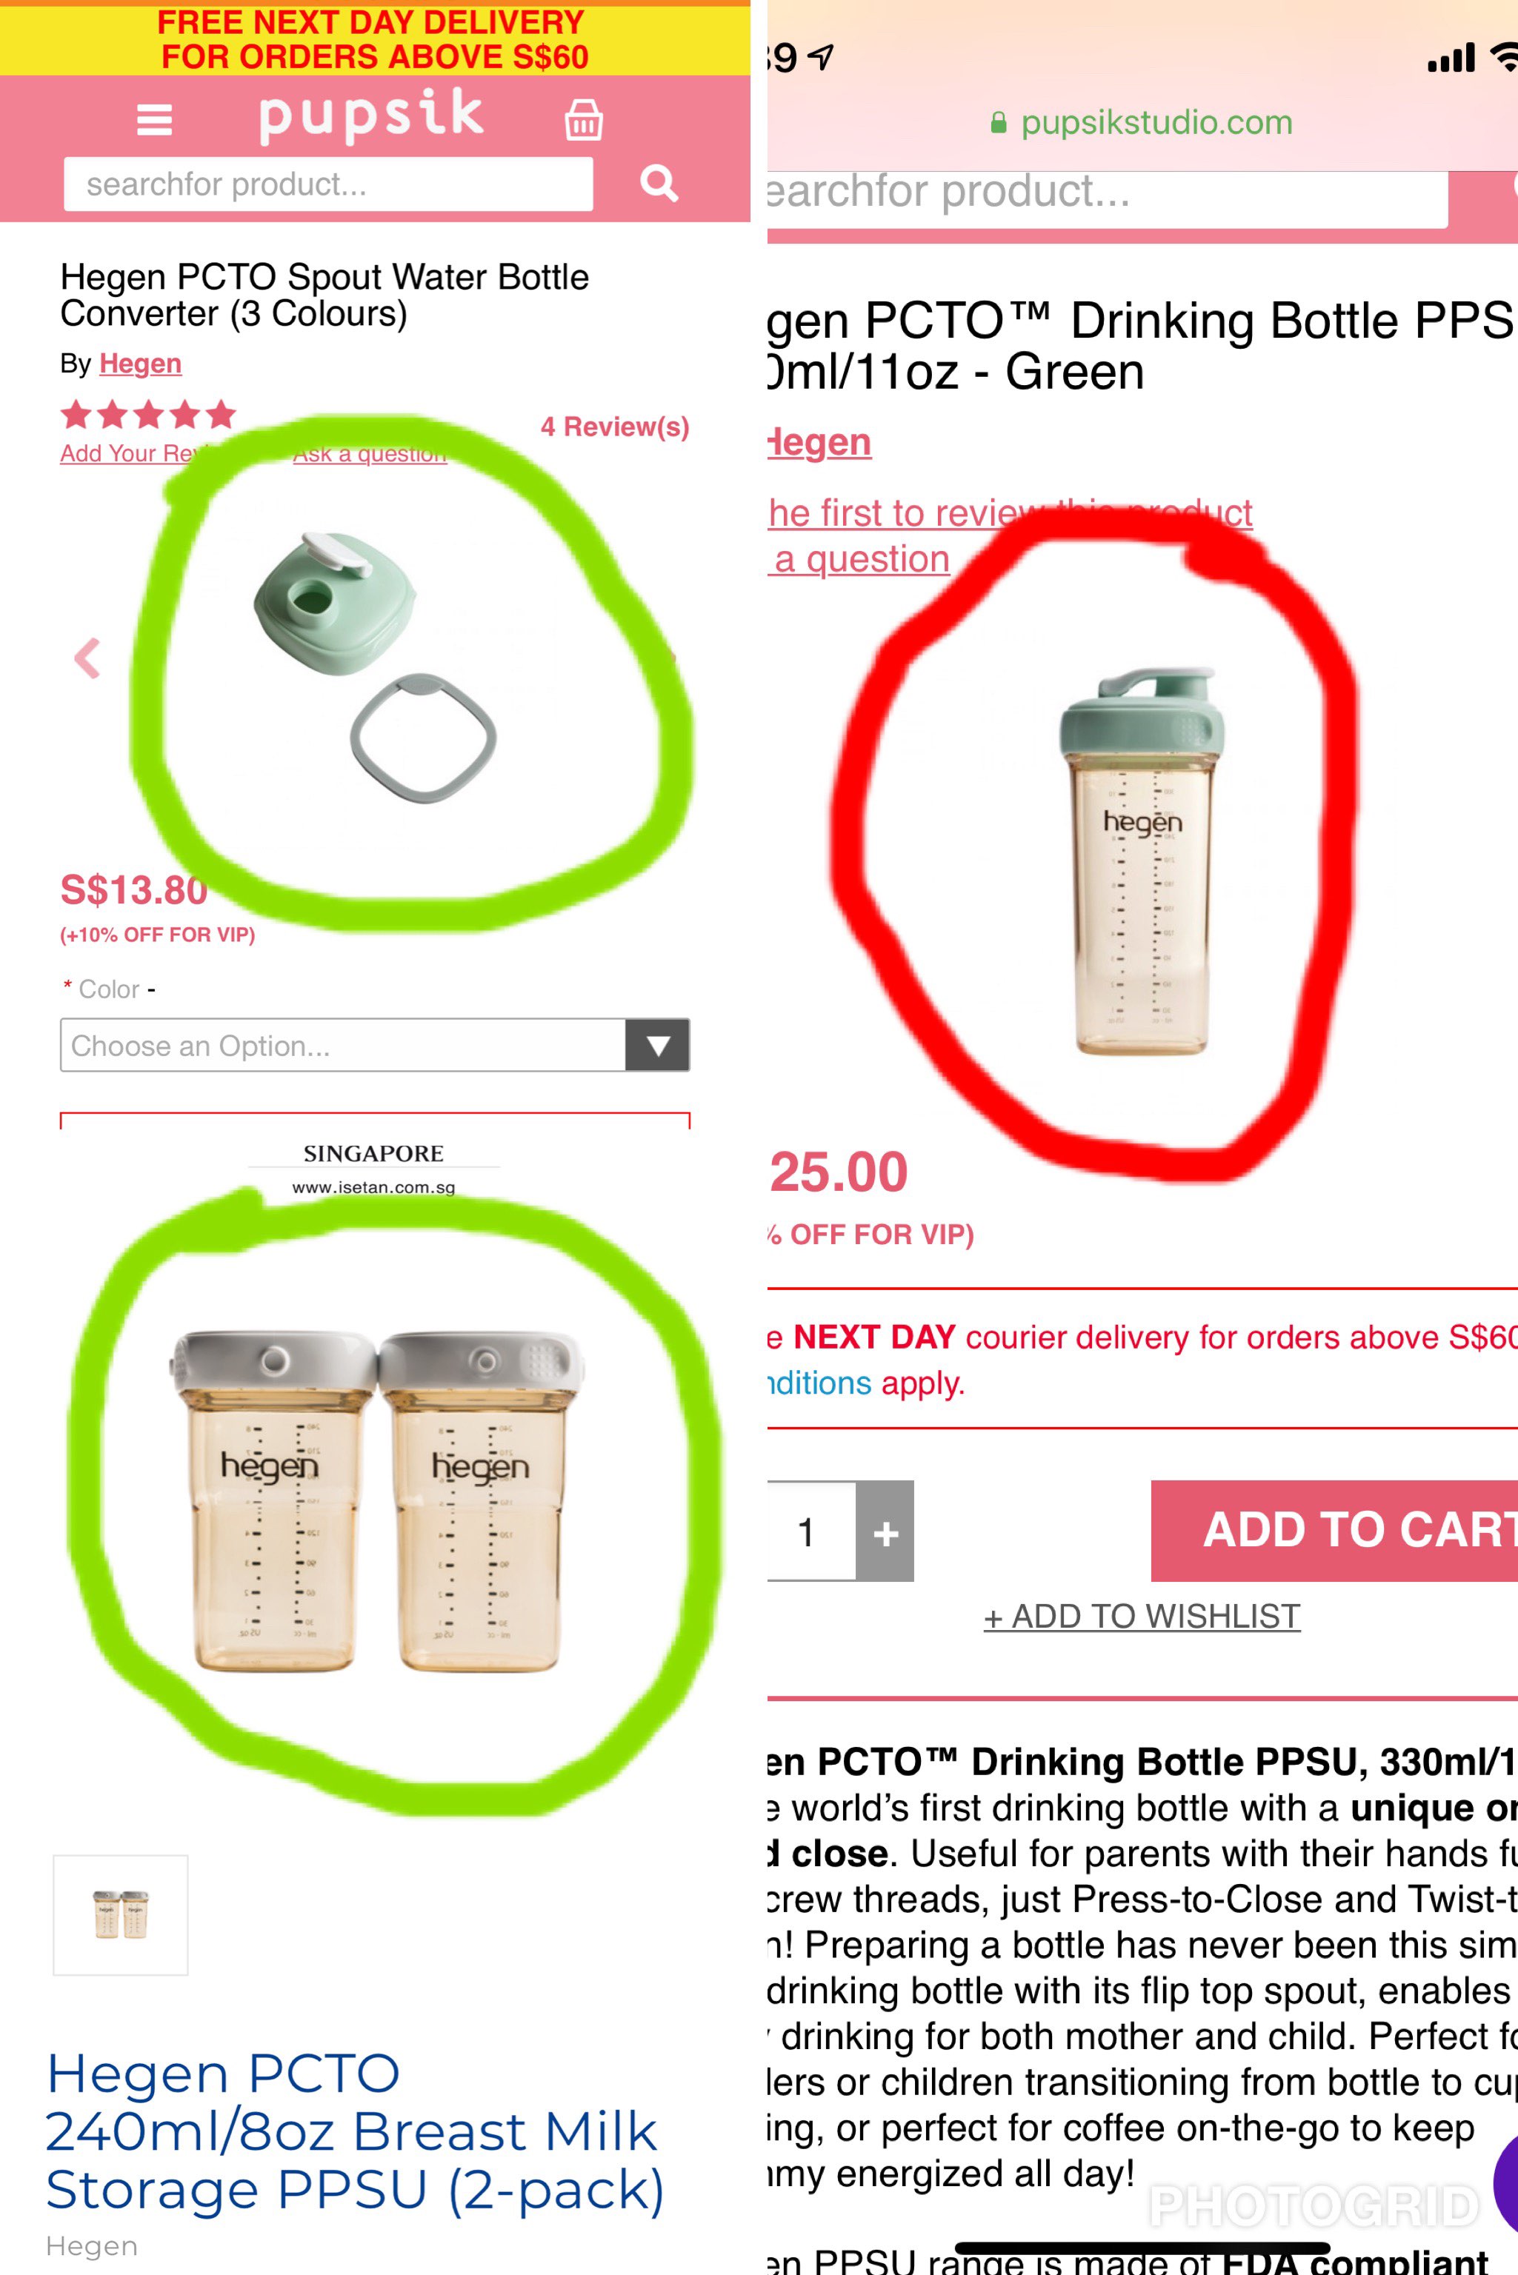Tap the pupsikstudio.com address bar
This screenshot has height=2275, width=1518.
click(x=1142, y=123)
